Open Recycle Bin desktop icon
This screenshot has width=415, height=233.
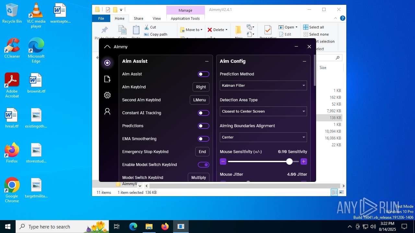click(x=12, y=13)
